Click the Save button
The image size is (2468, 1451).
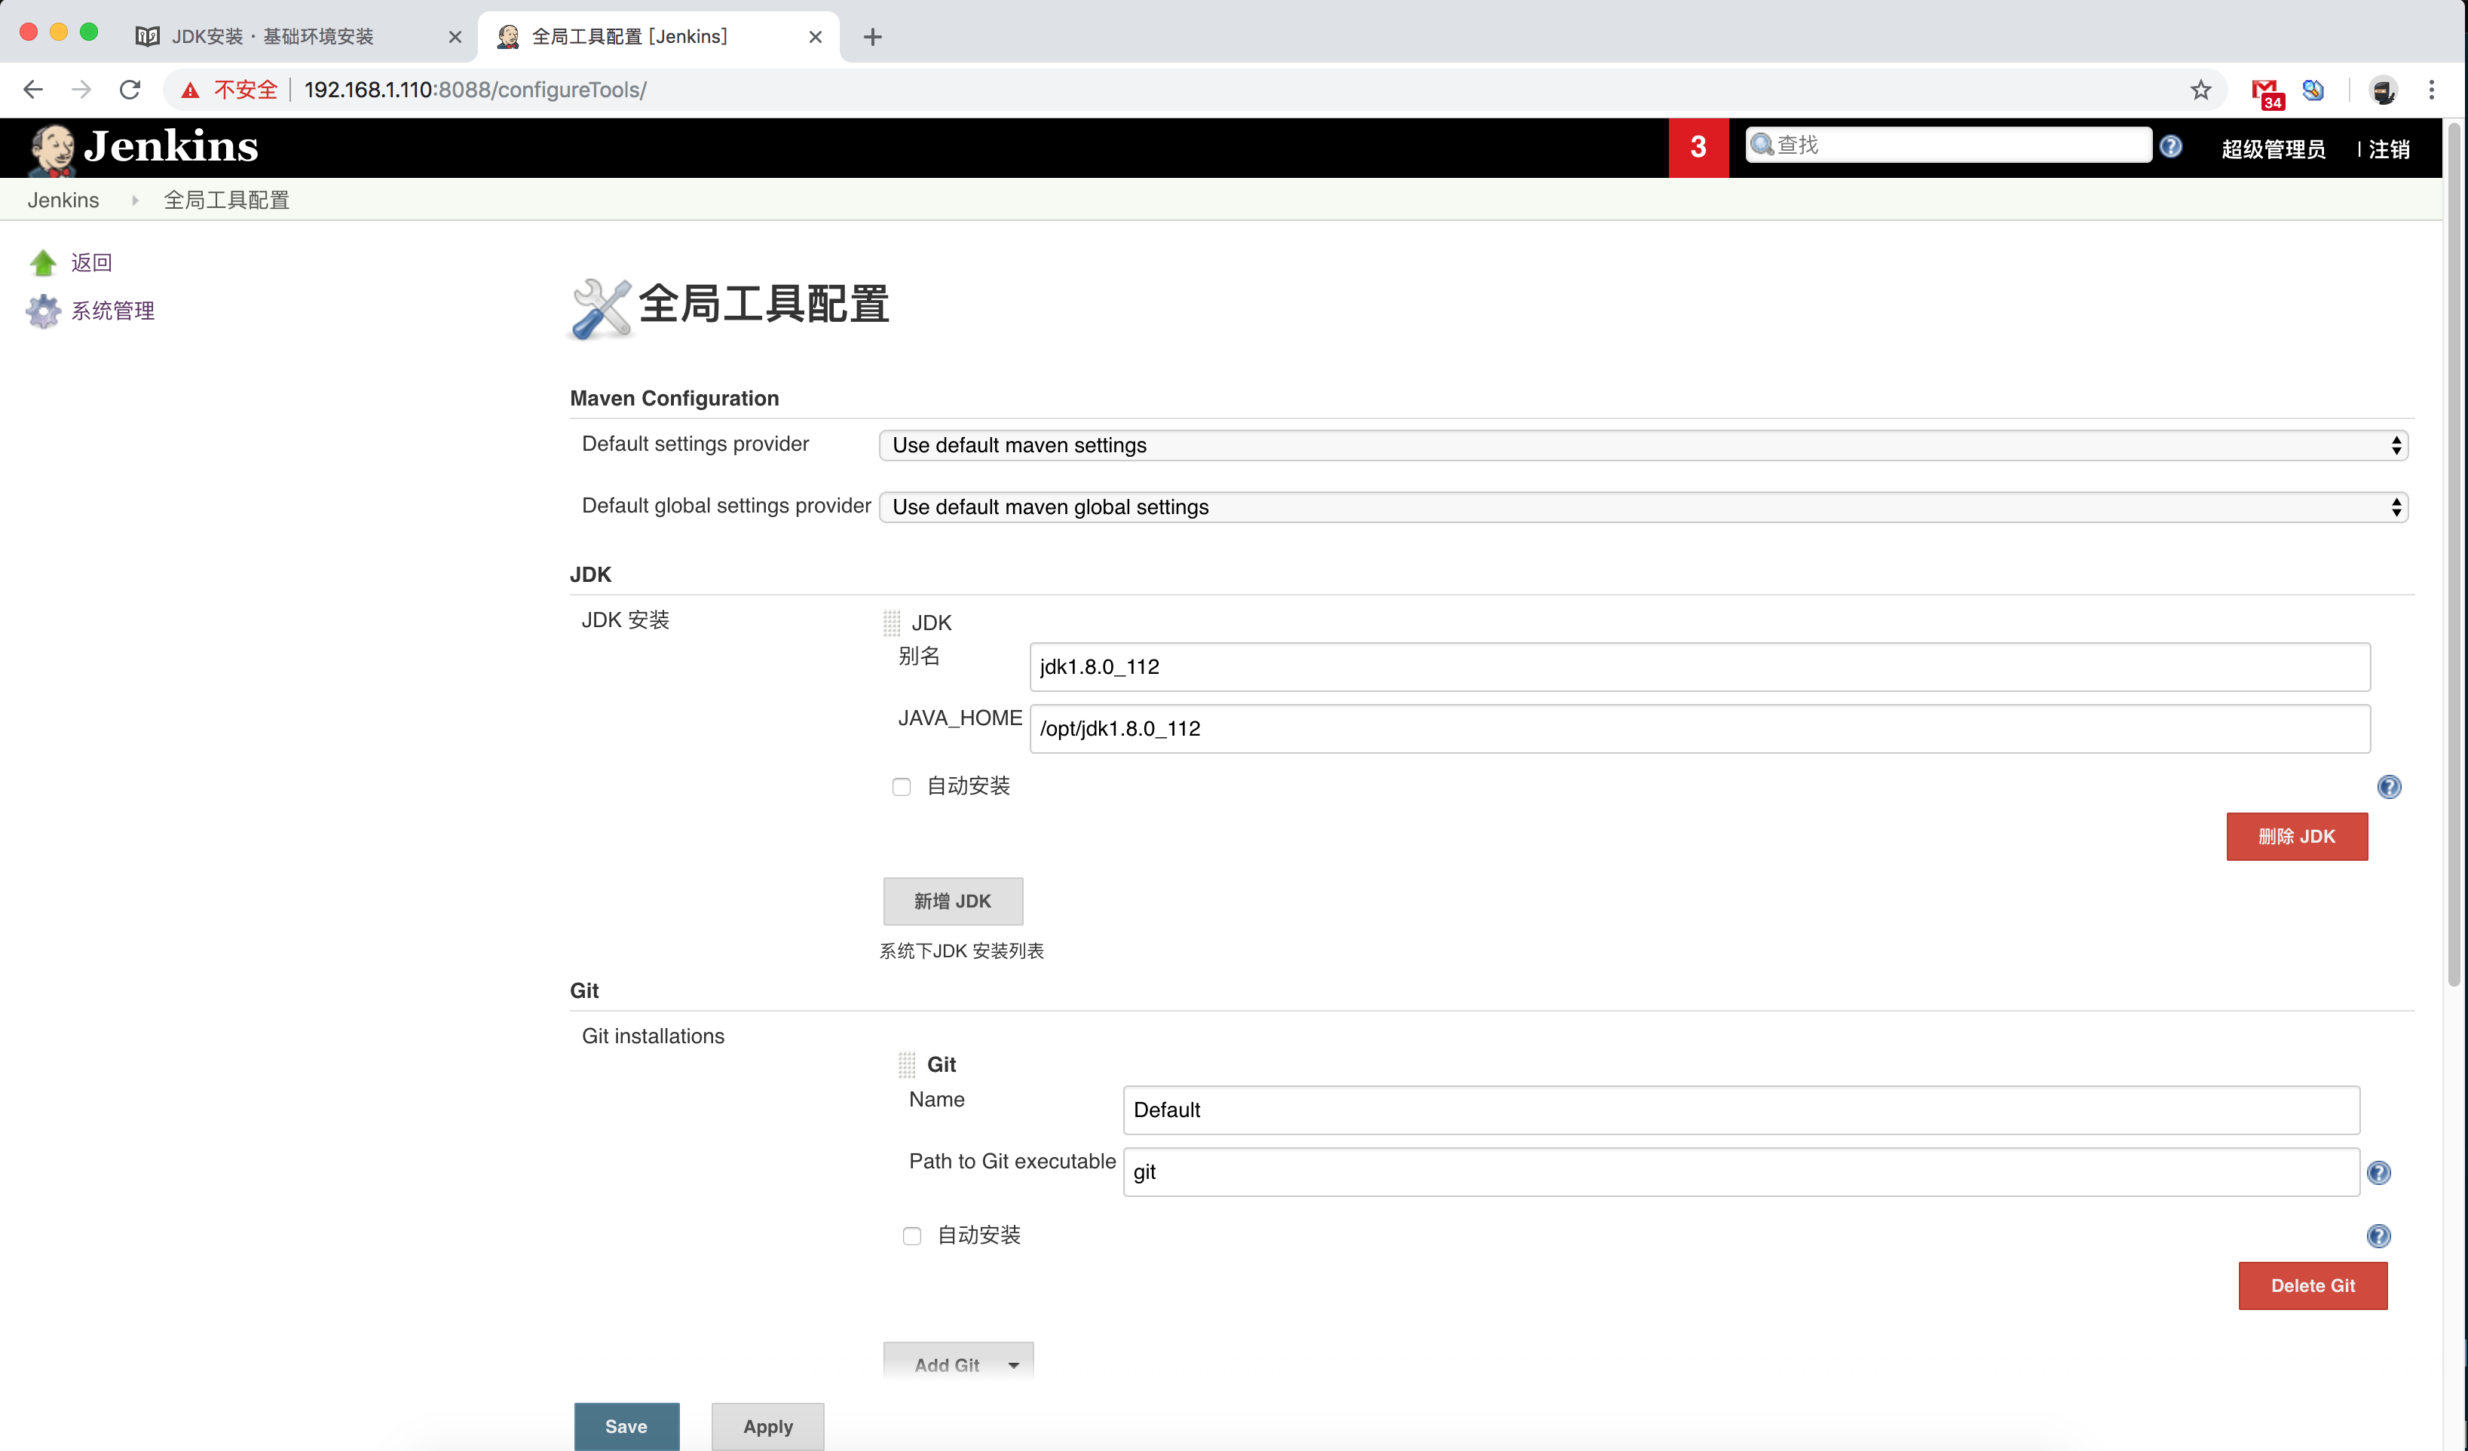626,1425
